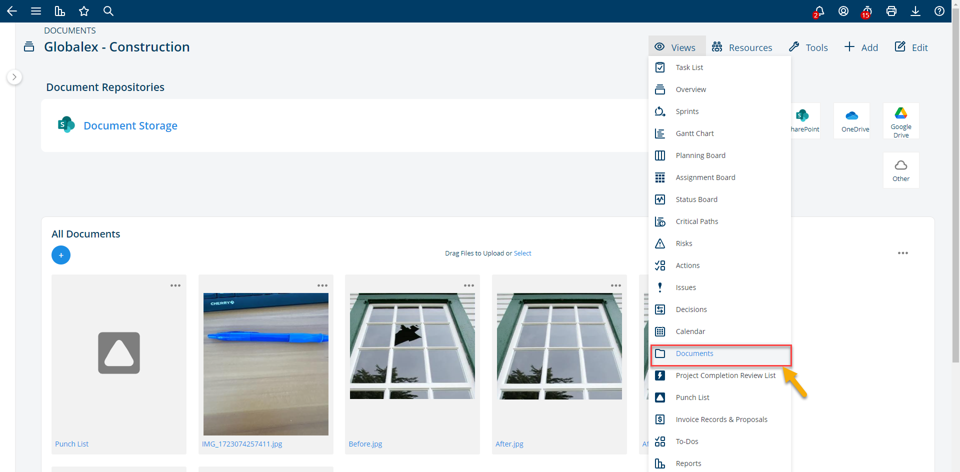Click the Select link to upload files
The height and width of the screenshot is (472, 960).
pos(522,253)
